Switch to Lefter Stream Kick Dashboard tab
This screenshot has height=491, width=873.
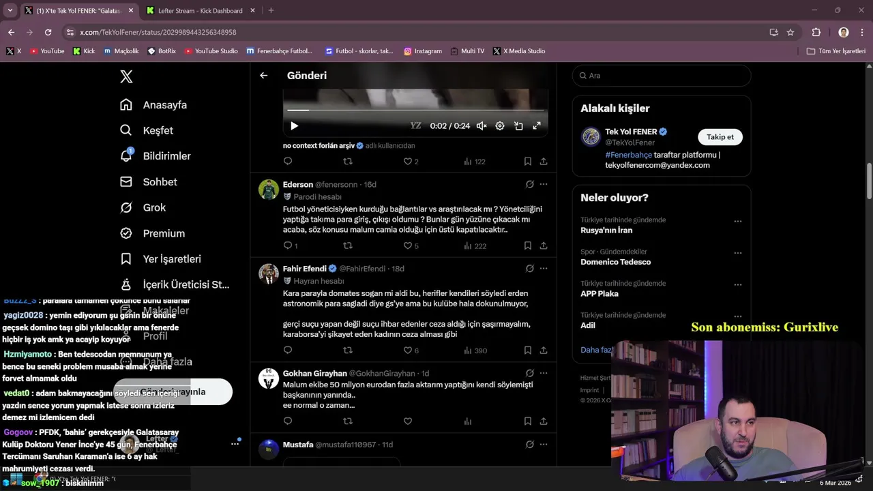[201, 11]
